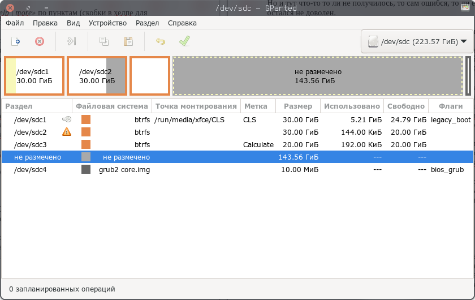Click the orange btrfs swatch of /dev/sdc3
475x300 pixels.
86,144
